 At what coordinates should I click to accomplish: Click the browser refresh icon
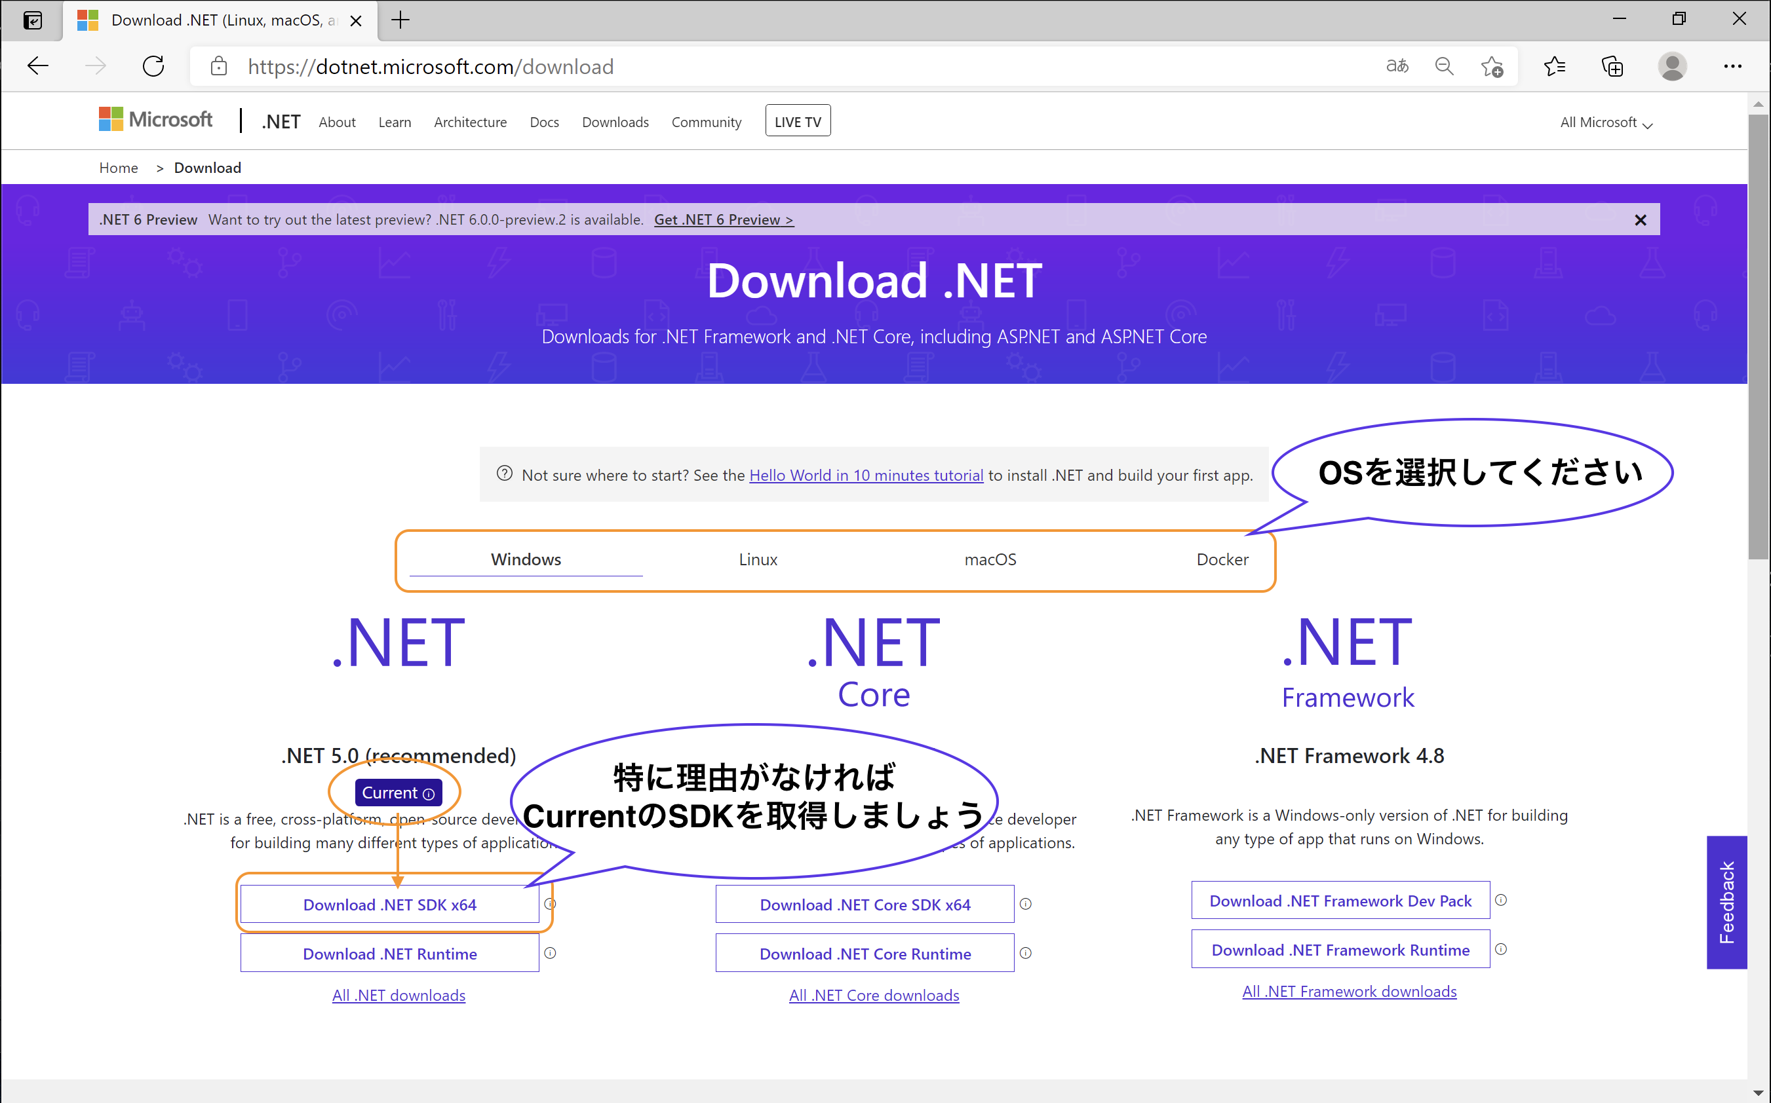pos(153,66)
